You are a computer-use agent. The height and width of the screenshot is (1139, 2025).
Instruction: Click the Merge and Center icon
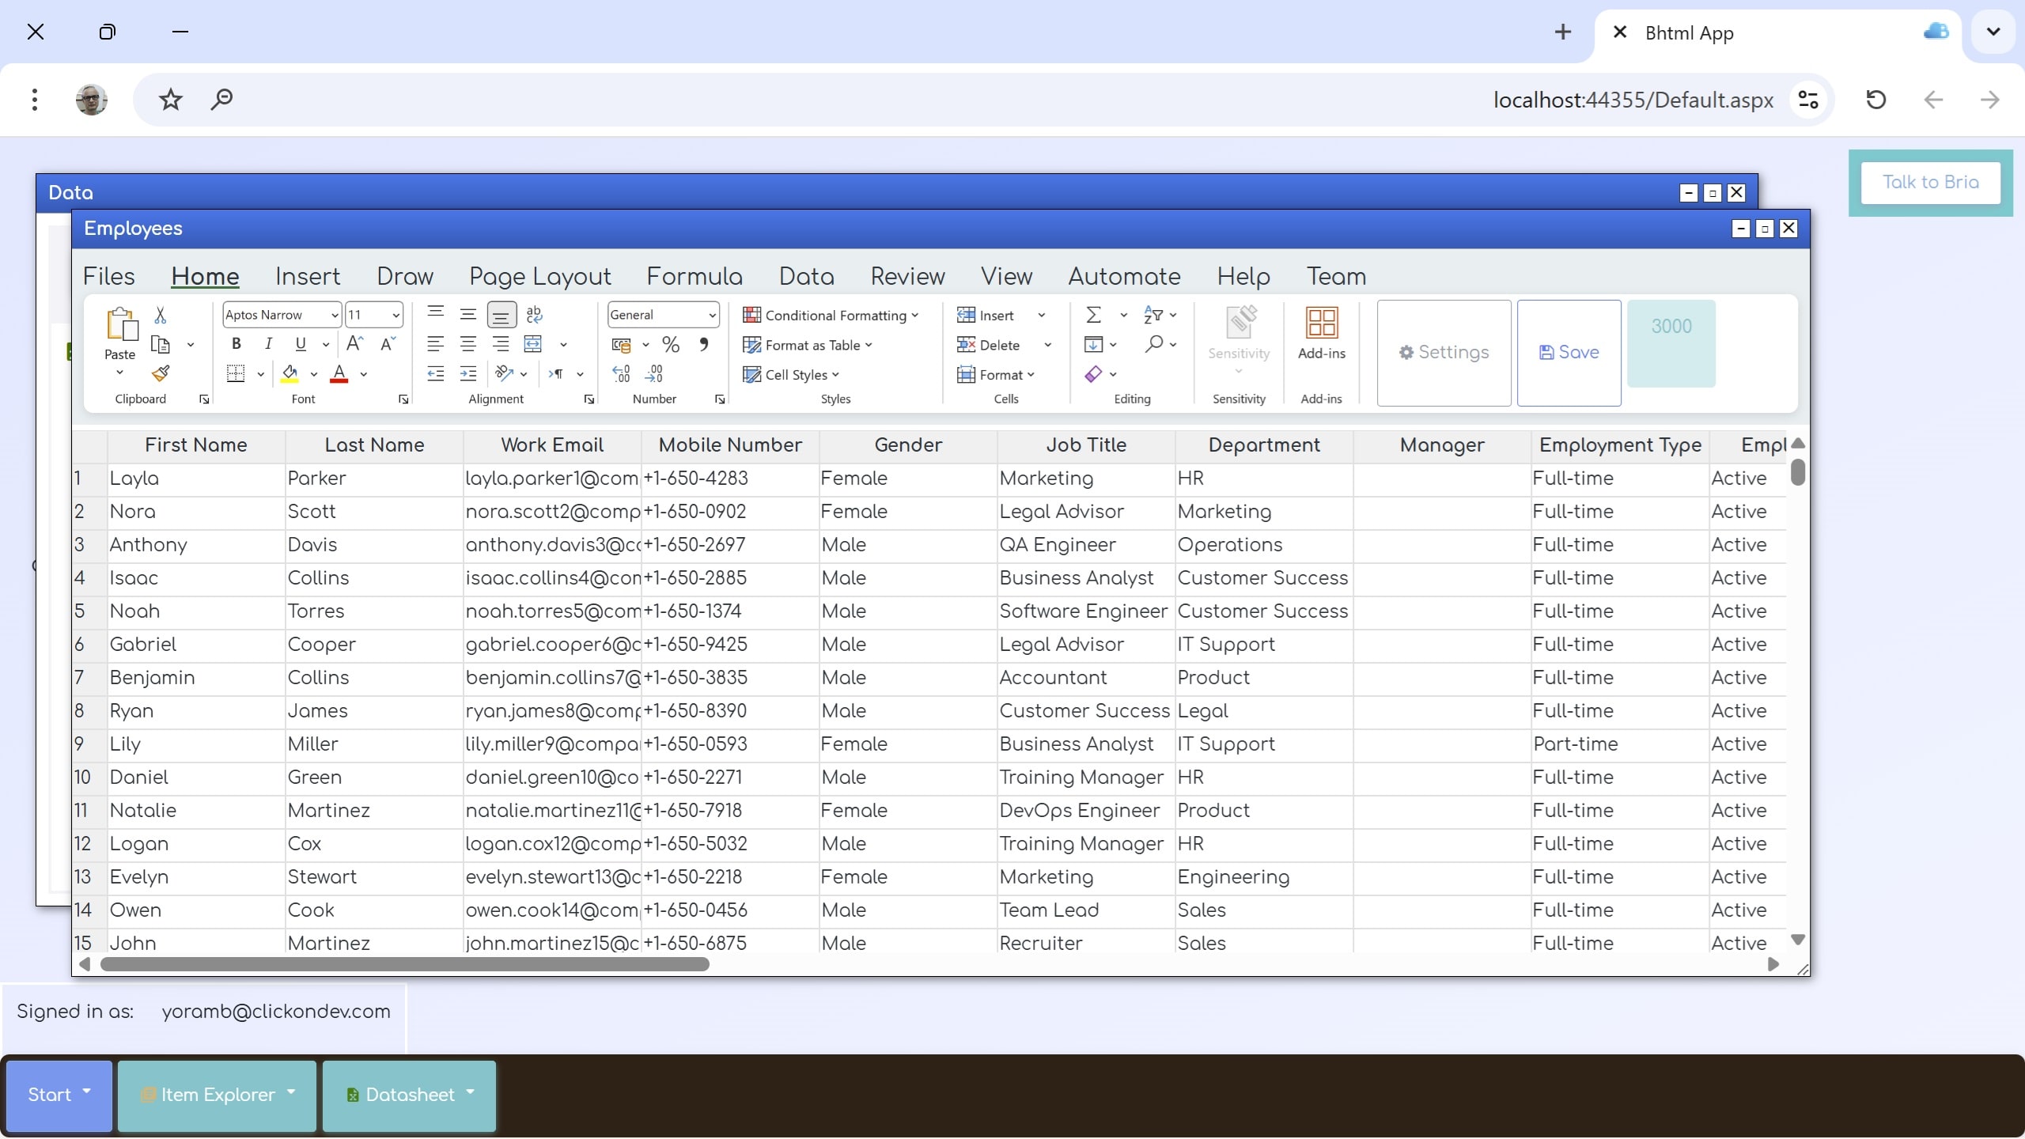point(534,344)
